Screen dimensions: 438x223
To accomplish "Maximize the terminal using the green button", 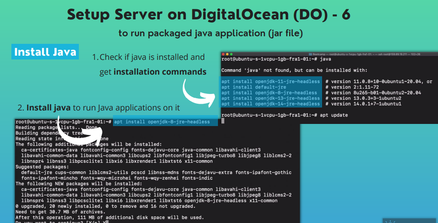I will pos(231,54).
